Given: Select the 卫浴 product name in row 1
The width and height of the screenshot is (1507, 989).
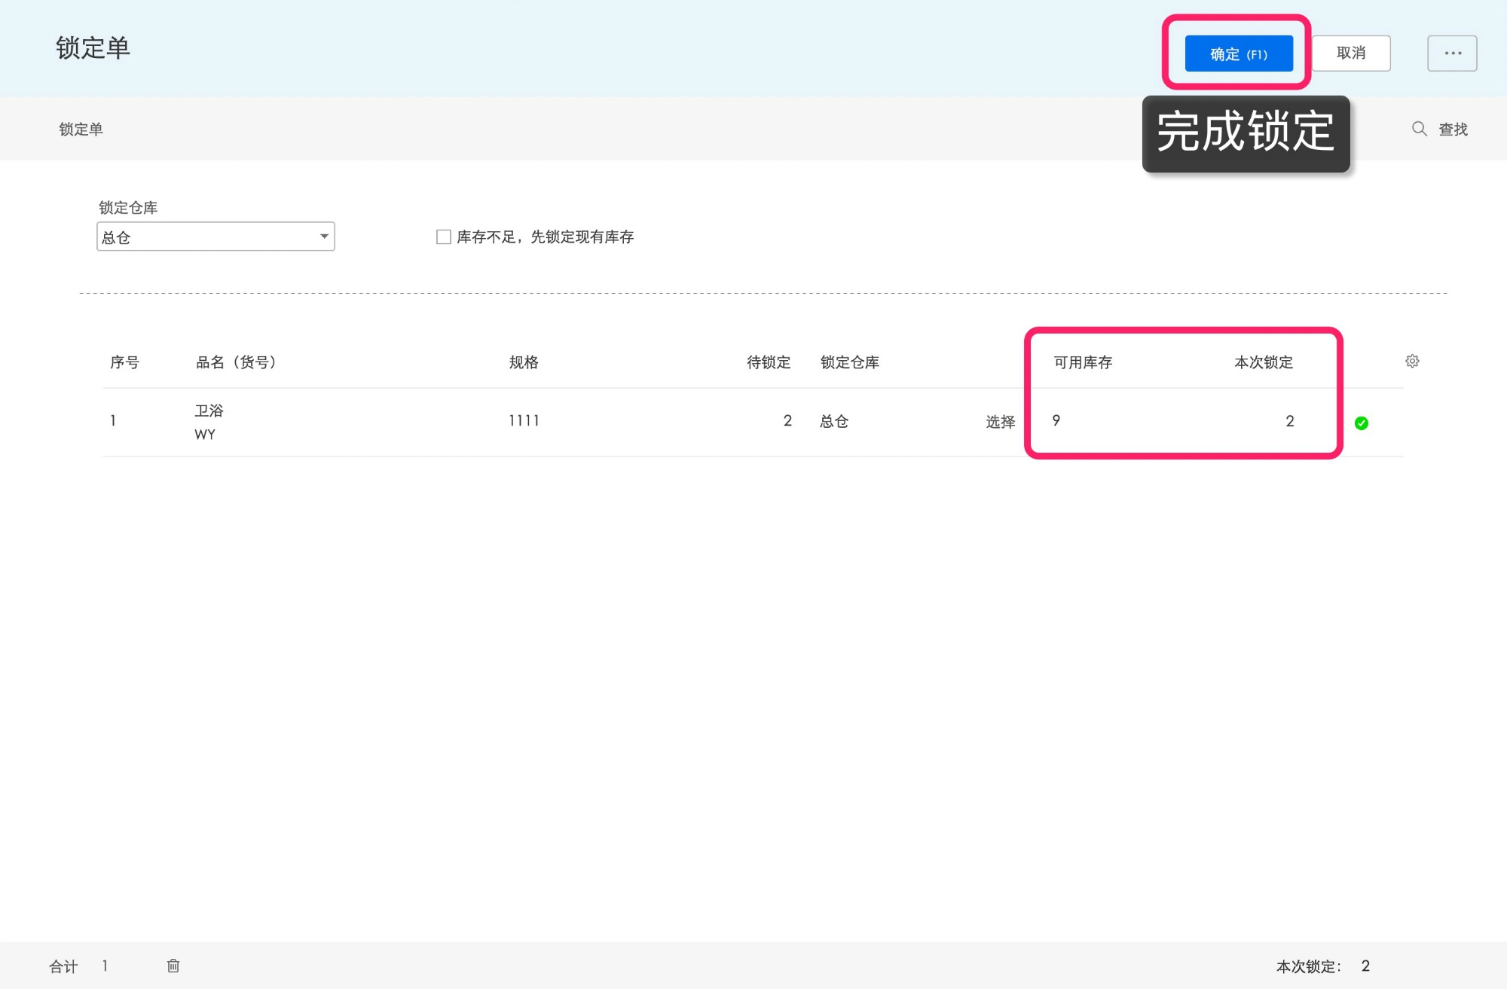Looking at the screenshot, I should 209,411.
